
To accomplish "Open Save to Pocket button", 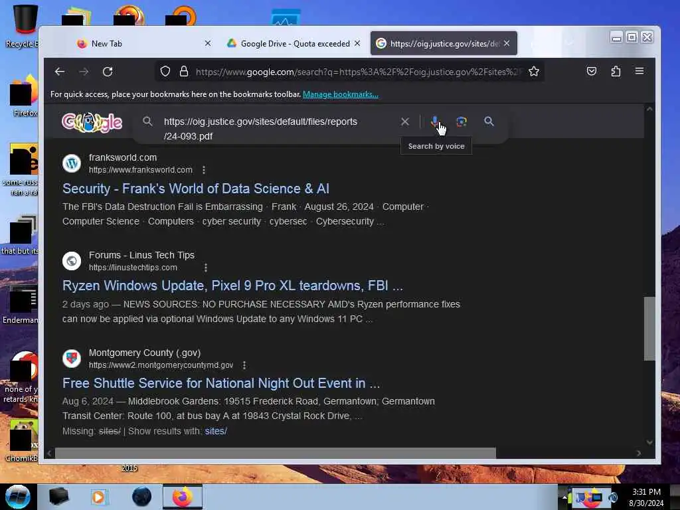I will coord(592,71).
